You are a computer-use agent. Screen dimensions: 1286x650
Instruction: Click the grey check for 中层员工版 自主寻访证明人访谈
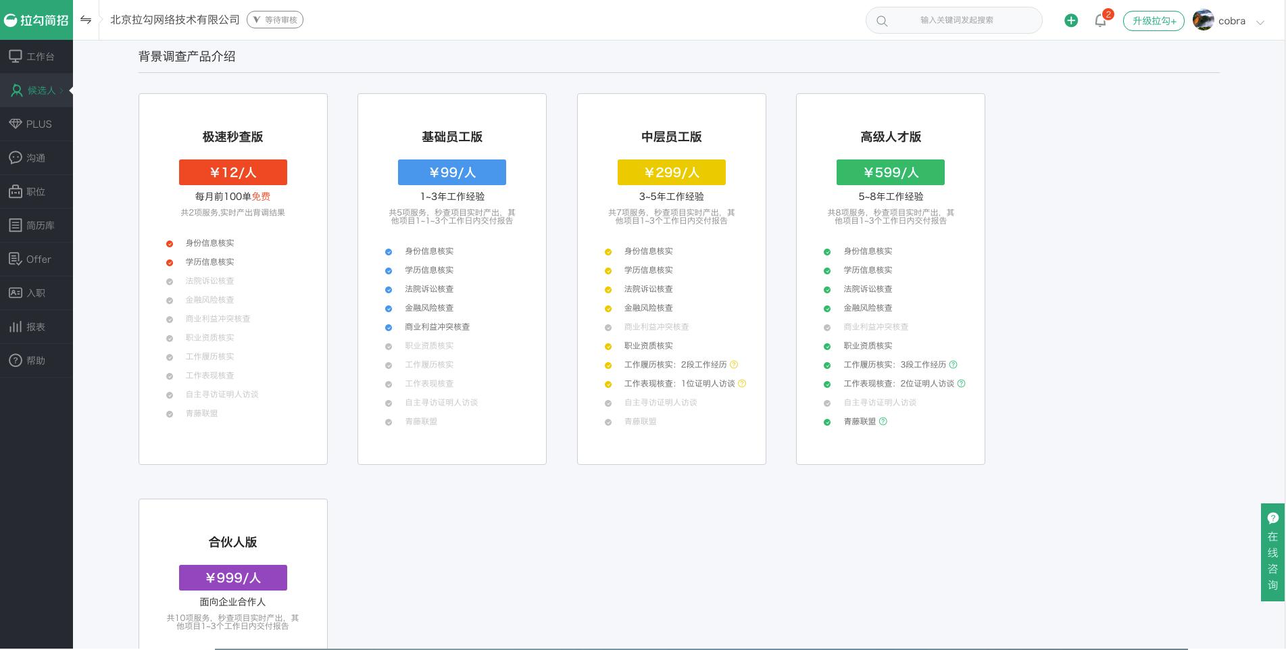coord(608,403)
